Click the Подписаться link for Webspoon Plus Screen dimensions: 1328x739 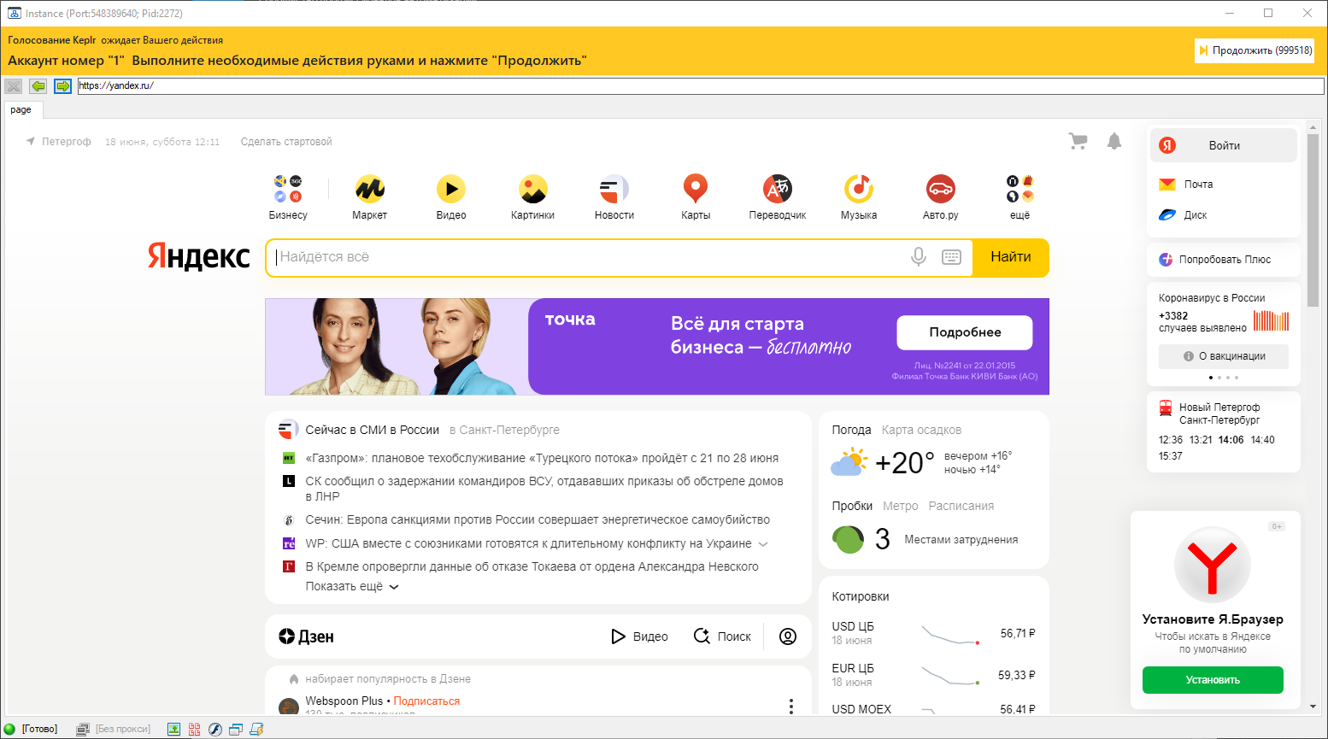pos(426,701)
